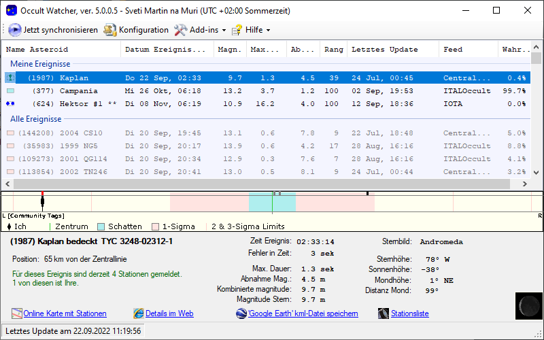The height and width of the screenshot is (340, 544).
Task: Open Konfiguration settings icon
Action: click(110, 30)
